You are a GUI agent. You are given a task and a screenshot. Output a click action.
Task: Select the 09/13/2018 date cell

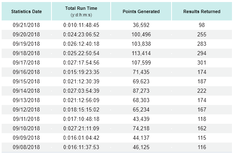pyautogui.click(x=27, y=100)
